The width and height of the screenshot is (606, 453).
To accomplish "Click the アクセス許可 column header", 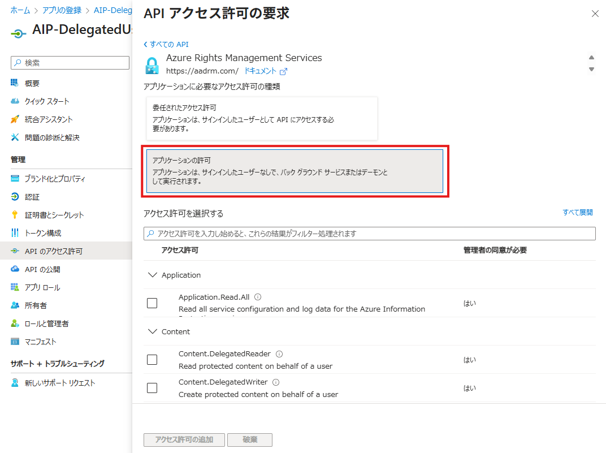I will coord(180,250).
